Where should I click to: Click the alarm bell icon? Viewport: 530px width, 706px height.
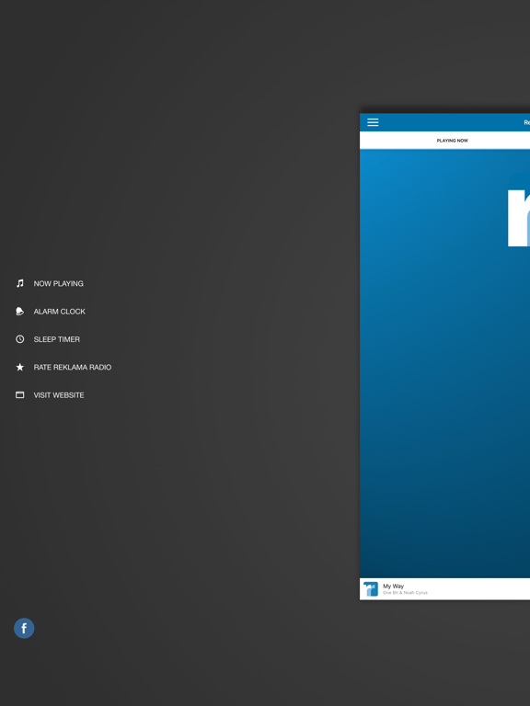[20, 311]
